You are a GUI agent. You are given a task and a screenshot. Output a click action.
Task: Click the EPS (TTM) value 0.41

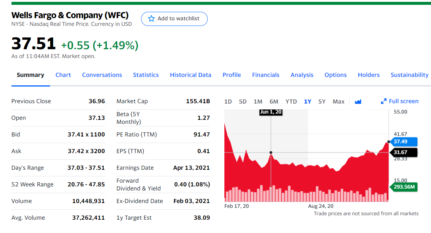(204, 151)
